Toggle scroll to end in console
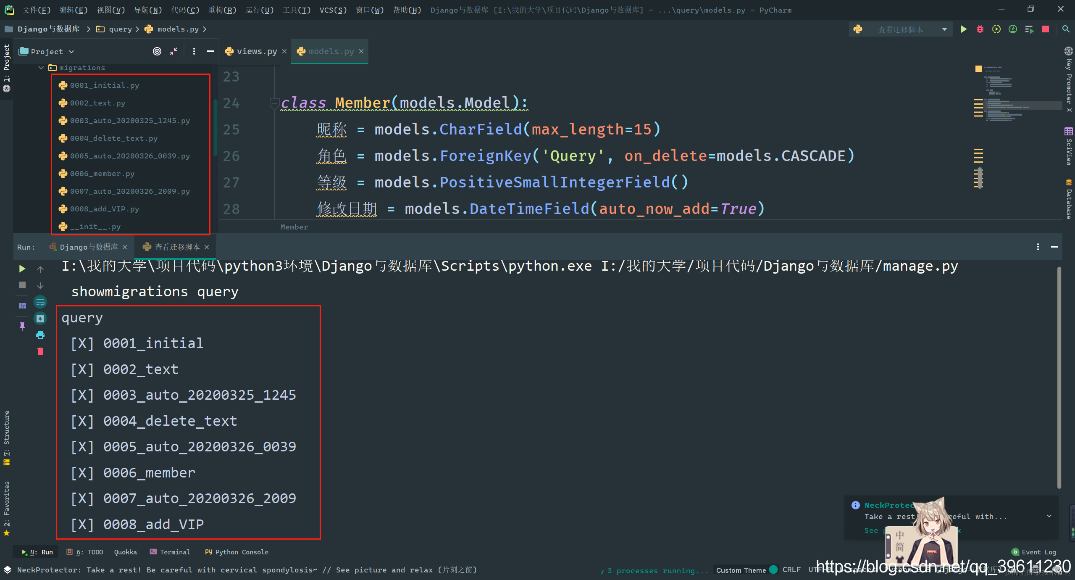 point(40,319)
